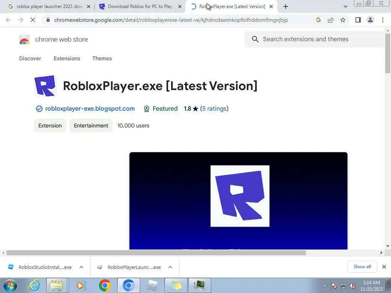Open the Discover section
This screenshot has width=391, height=293.
pos(30,58)
